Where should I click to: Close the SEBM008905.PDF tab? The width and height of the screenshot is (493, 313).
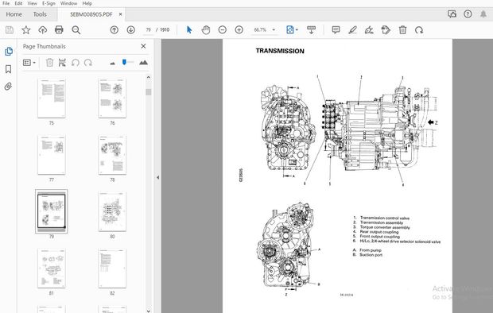pyautogui.click(x=120, y=14)
